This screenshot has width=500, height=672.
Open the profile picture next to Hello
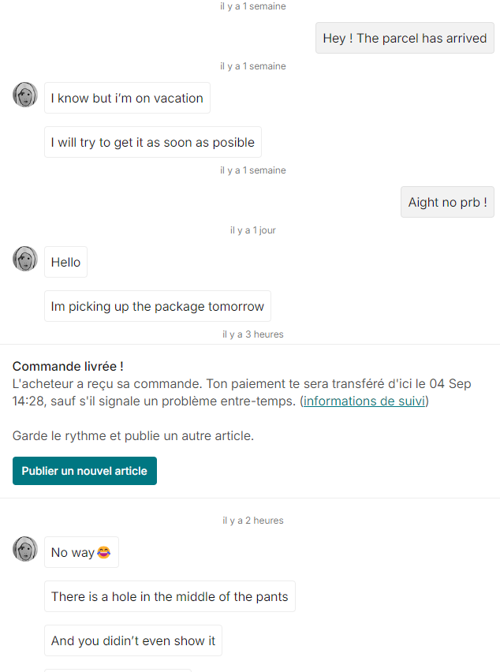25,259
